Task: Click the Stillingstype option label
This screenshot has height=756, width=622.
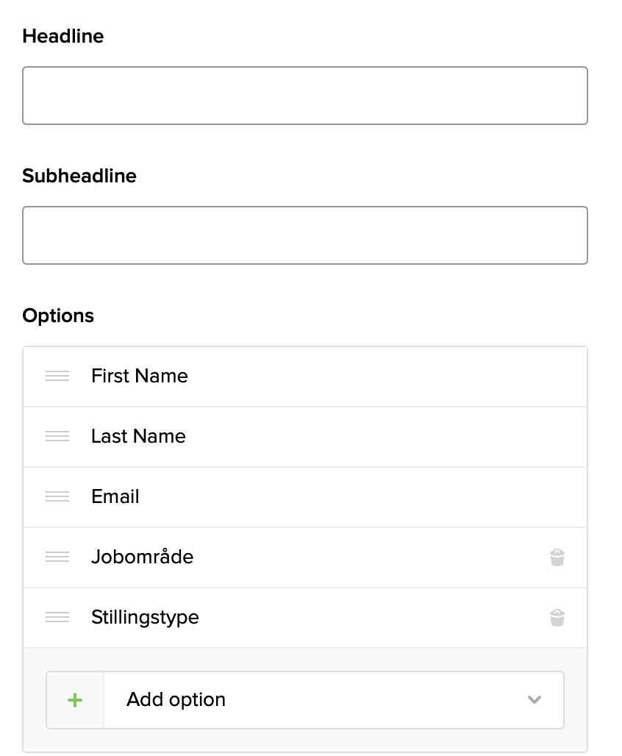Action: pyautogui.click(x=145, y=617)
